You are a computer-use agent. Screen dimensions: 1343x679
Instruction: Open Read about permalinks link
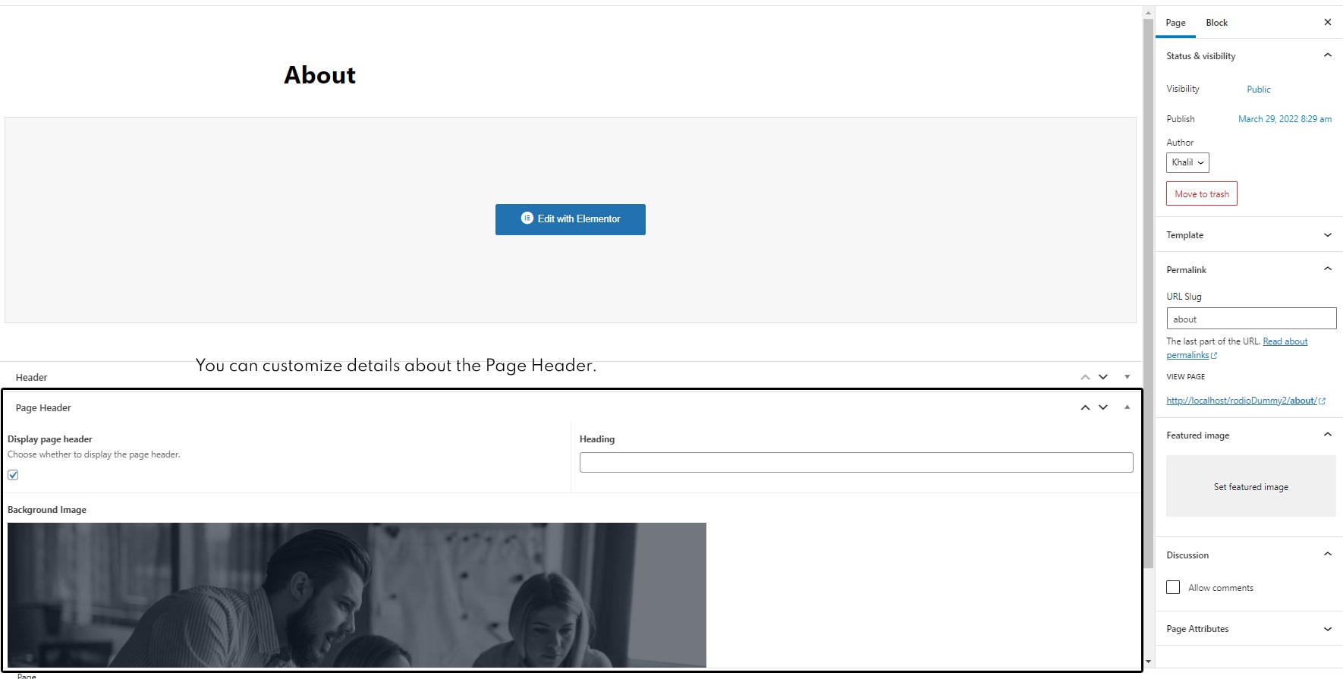1237,348
